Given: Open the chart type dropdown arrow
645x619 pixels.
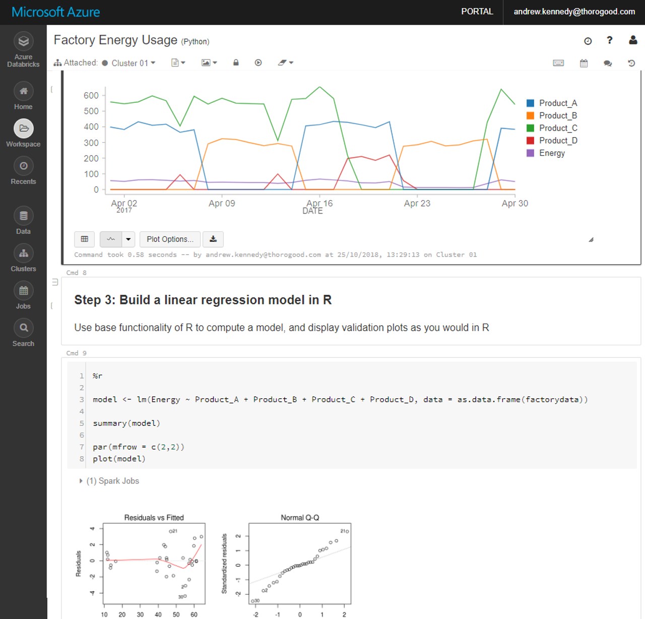Looking at the screenshot, I should (x=128, y=239).
